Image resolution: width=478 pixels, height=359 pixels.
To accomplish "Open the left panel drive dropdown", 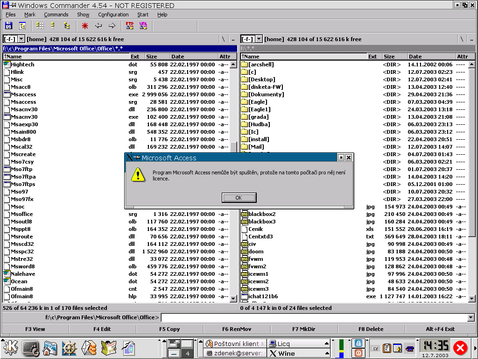I will 21,39.
